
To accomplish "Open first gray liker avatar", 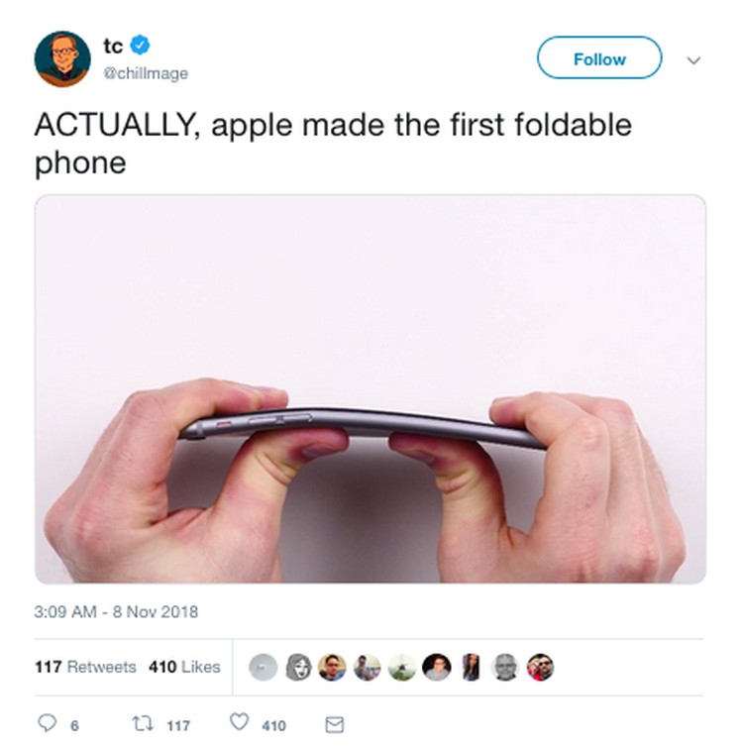I will pyautogui.click(x=264, y=667).
